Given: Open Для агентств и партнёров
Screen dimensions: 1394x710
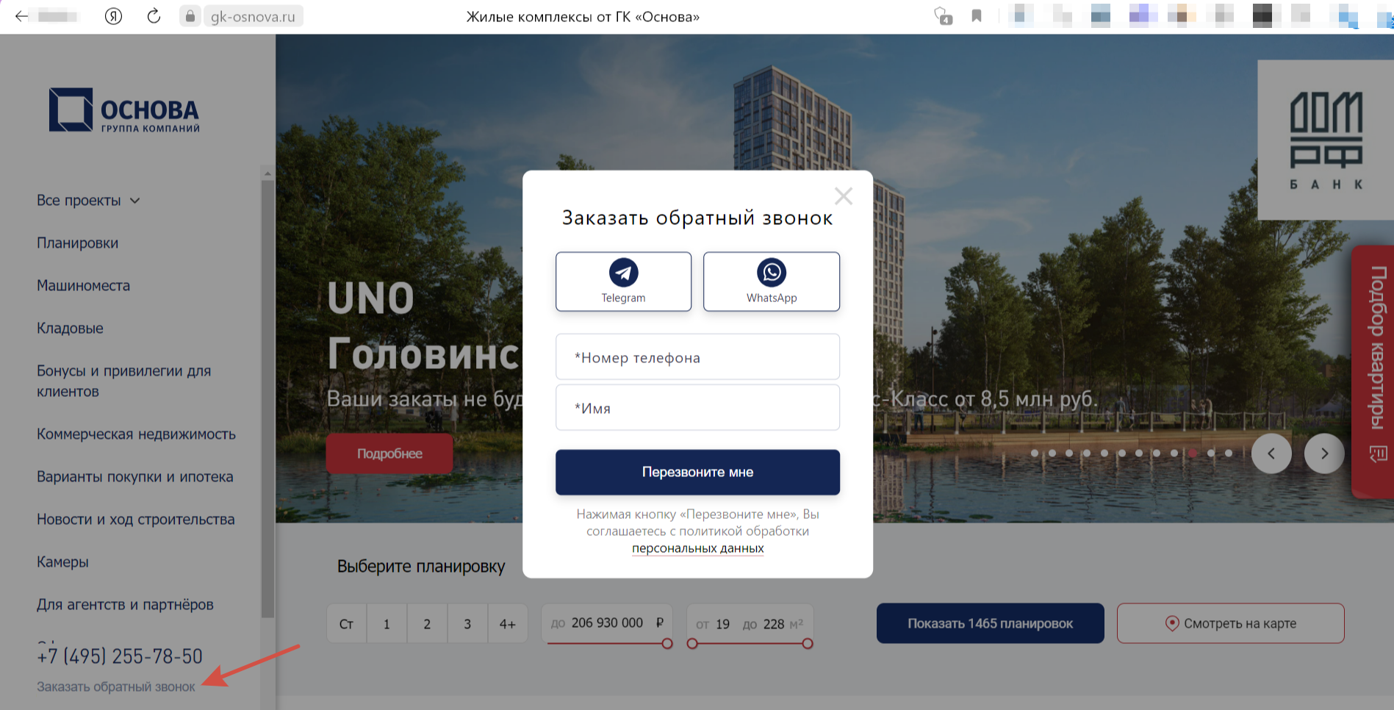Looking at the screenshot, I should (125, 605).
